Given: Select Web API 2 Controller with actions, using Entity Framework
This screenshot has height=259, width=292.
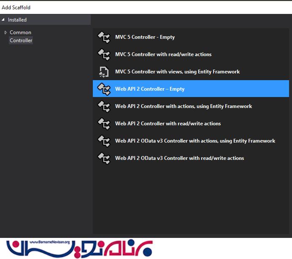Looking at the screenshot, I should 184,106.
